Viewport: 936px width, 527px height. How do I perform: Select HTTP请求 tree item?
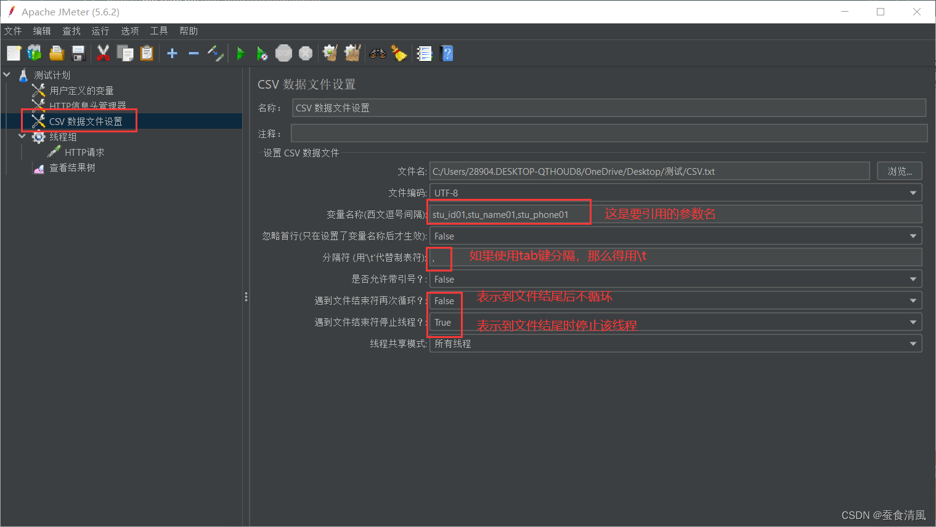[84, 152]
